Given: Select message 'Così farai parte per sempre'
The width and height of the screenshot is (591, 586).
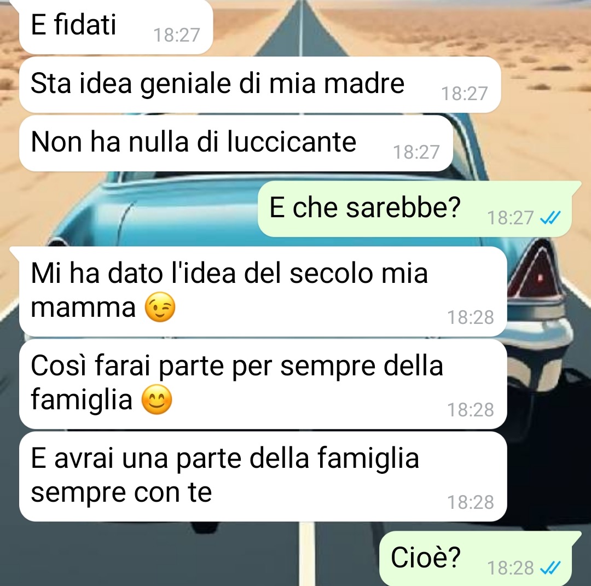Looking at the screenshot, I should (263, 384).
